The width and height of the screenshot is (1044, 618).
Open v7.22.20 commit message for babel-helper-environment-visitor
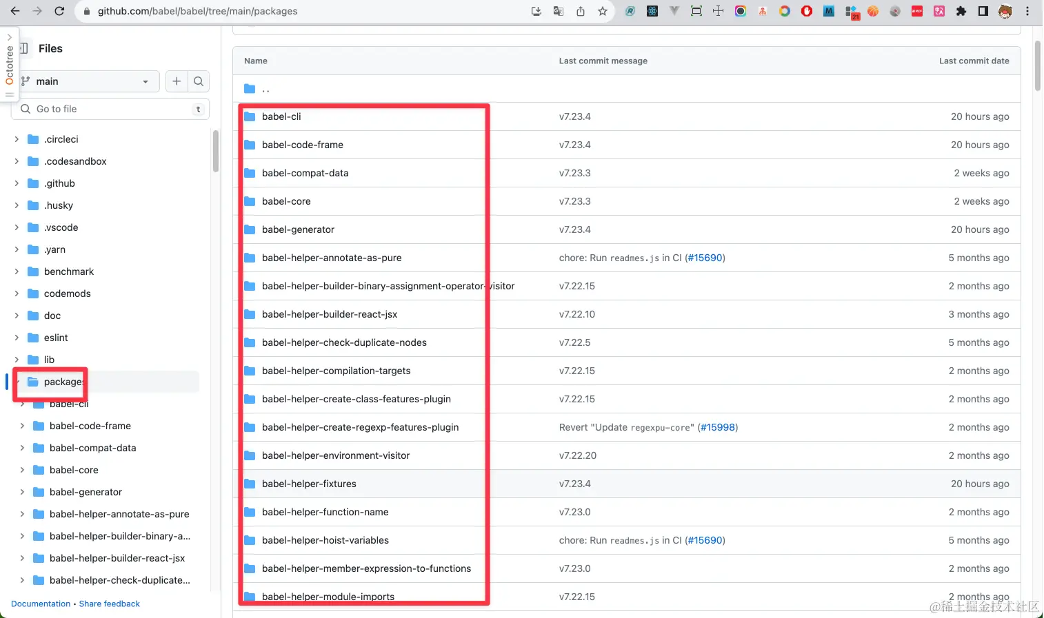(x=578, y=455)
